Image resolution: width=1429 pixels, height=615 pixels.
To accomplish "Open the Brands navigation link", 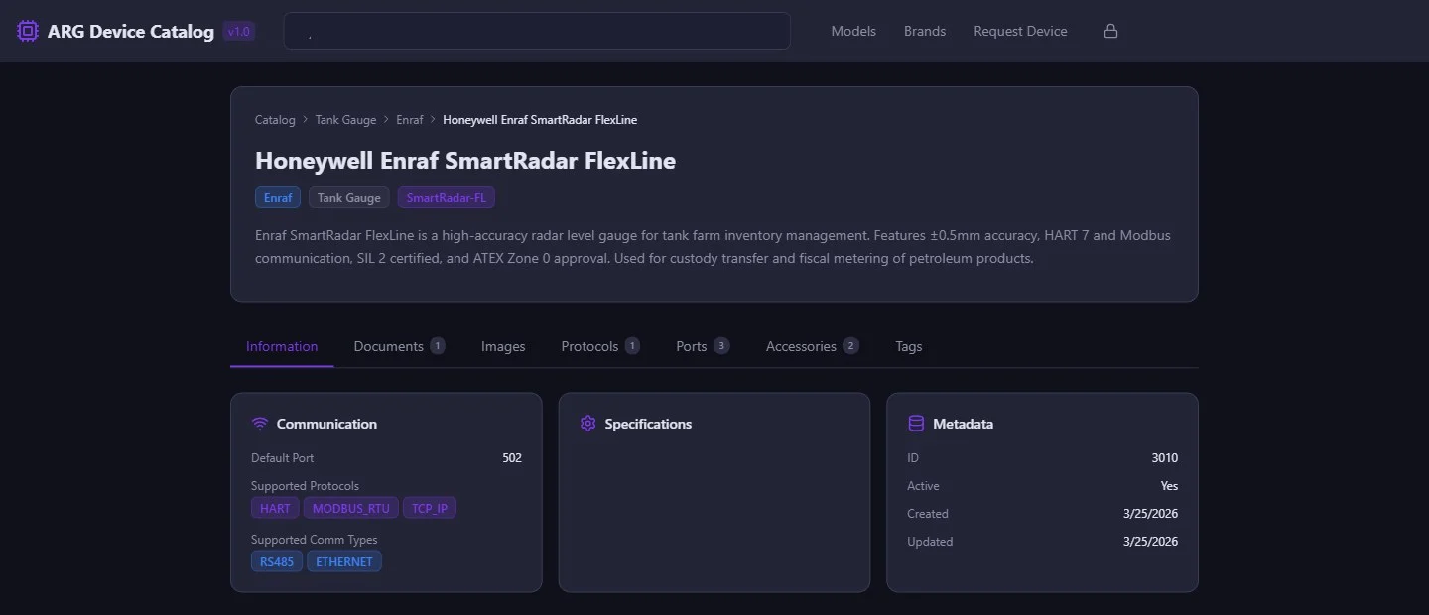I will point(925,31).
